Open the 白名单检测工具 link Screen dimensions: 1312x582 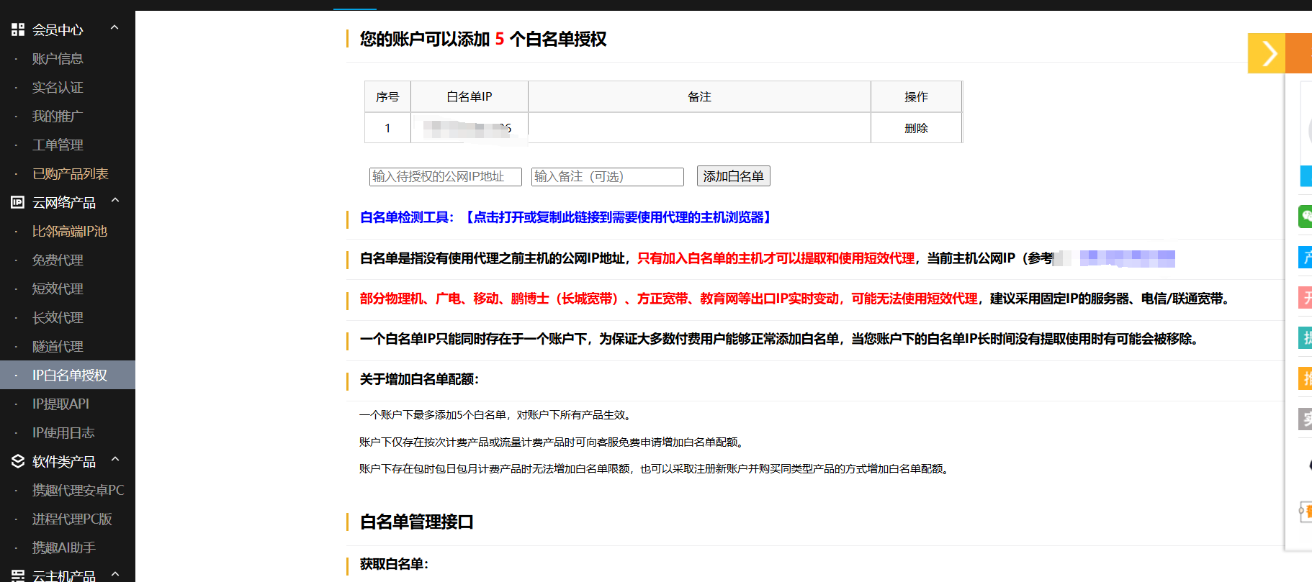[566, 217]
